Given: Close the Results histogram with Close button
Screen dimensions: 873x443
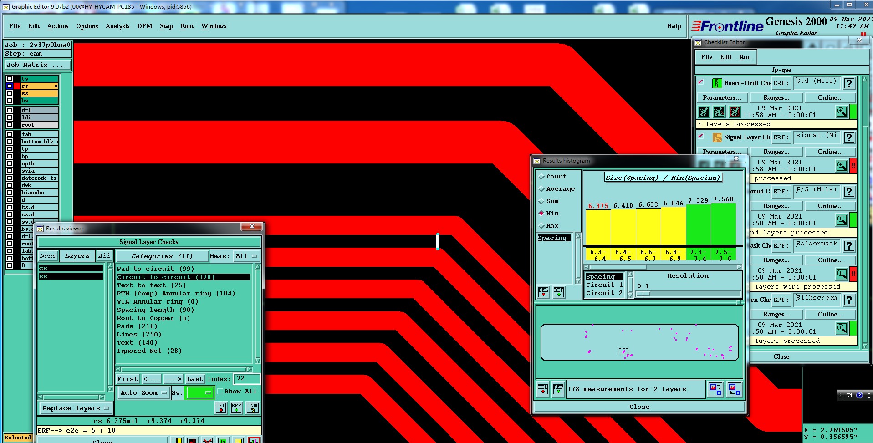Looking at the screenshot, I should (x=639, y=407).
